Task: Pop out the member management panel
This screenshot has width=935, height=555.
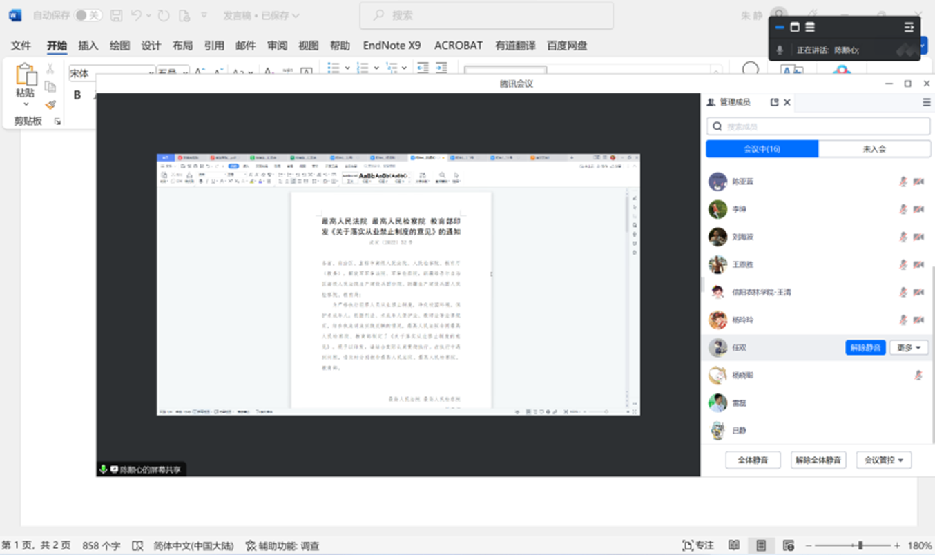Action: [x=774, y=102]
